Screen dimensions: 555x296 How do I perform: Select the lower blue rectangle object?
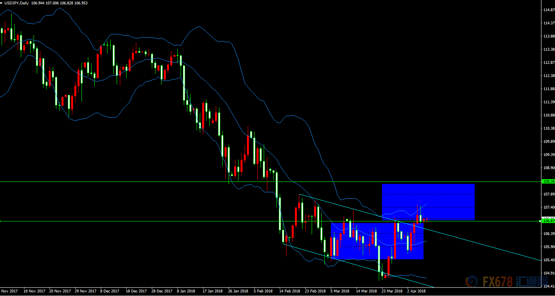coord(377,241)
